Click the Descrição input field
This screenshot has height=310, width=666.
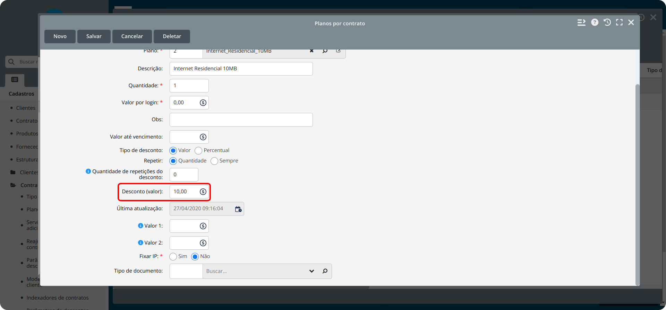[x=241, y=69]
